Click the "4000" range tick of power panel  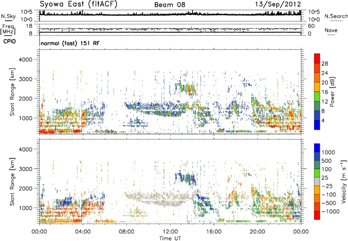coord(26,60)
